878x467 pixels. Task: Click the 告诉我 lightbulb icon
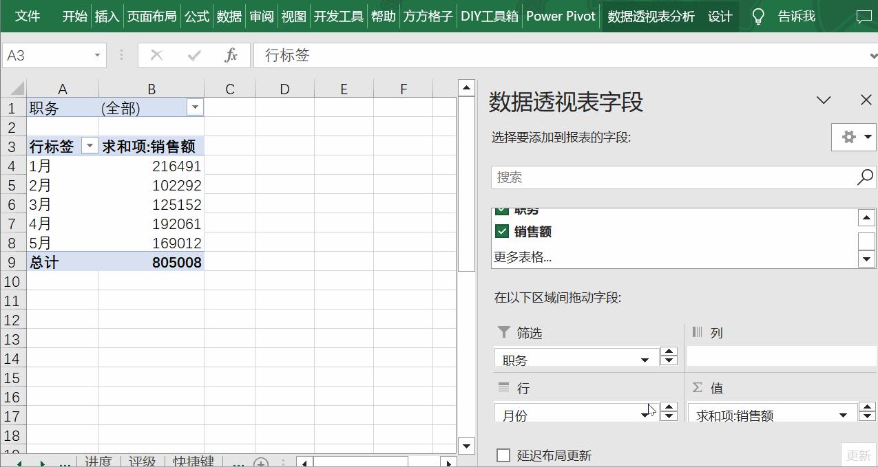757,17
